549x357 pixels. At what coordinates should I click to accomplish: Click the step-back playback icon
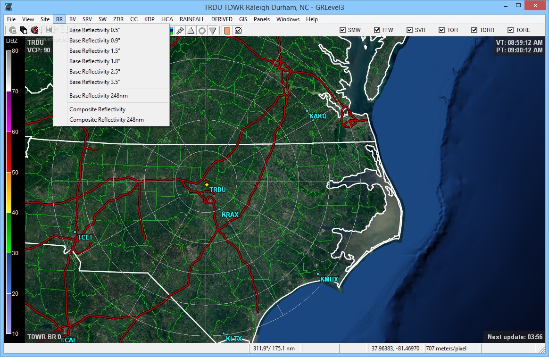[x=48, y=30]
